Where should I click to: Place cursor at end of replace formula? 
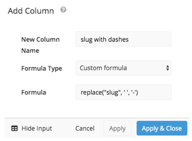click(138, 92)
